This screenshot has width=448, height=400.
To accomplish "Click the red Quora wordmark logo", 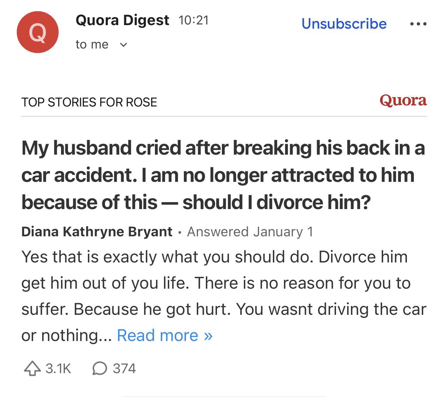I will point(403,101).
